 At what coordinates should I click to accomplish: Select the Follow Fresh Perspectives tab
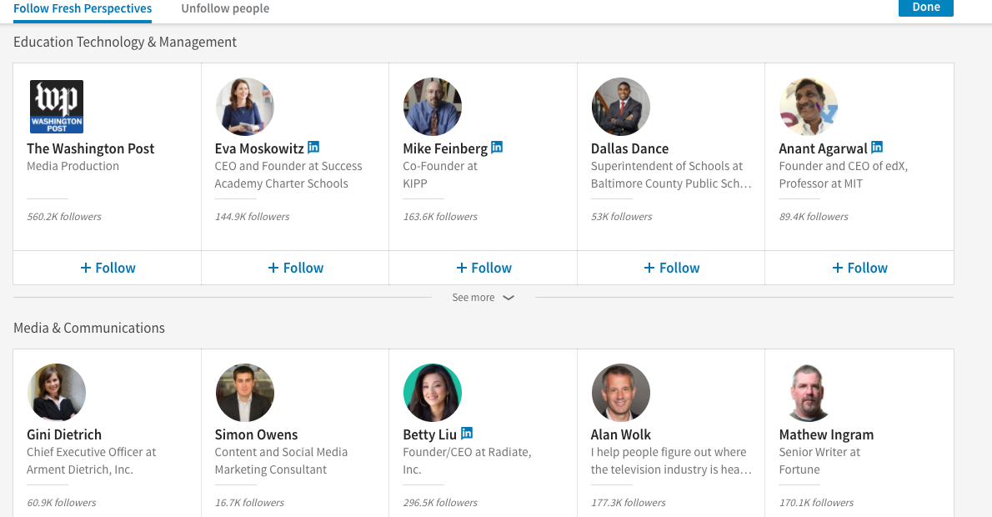[83, 8]
